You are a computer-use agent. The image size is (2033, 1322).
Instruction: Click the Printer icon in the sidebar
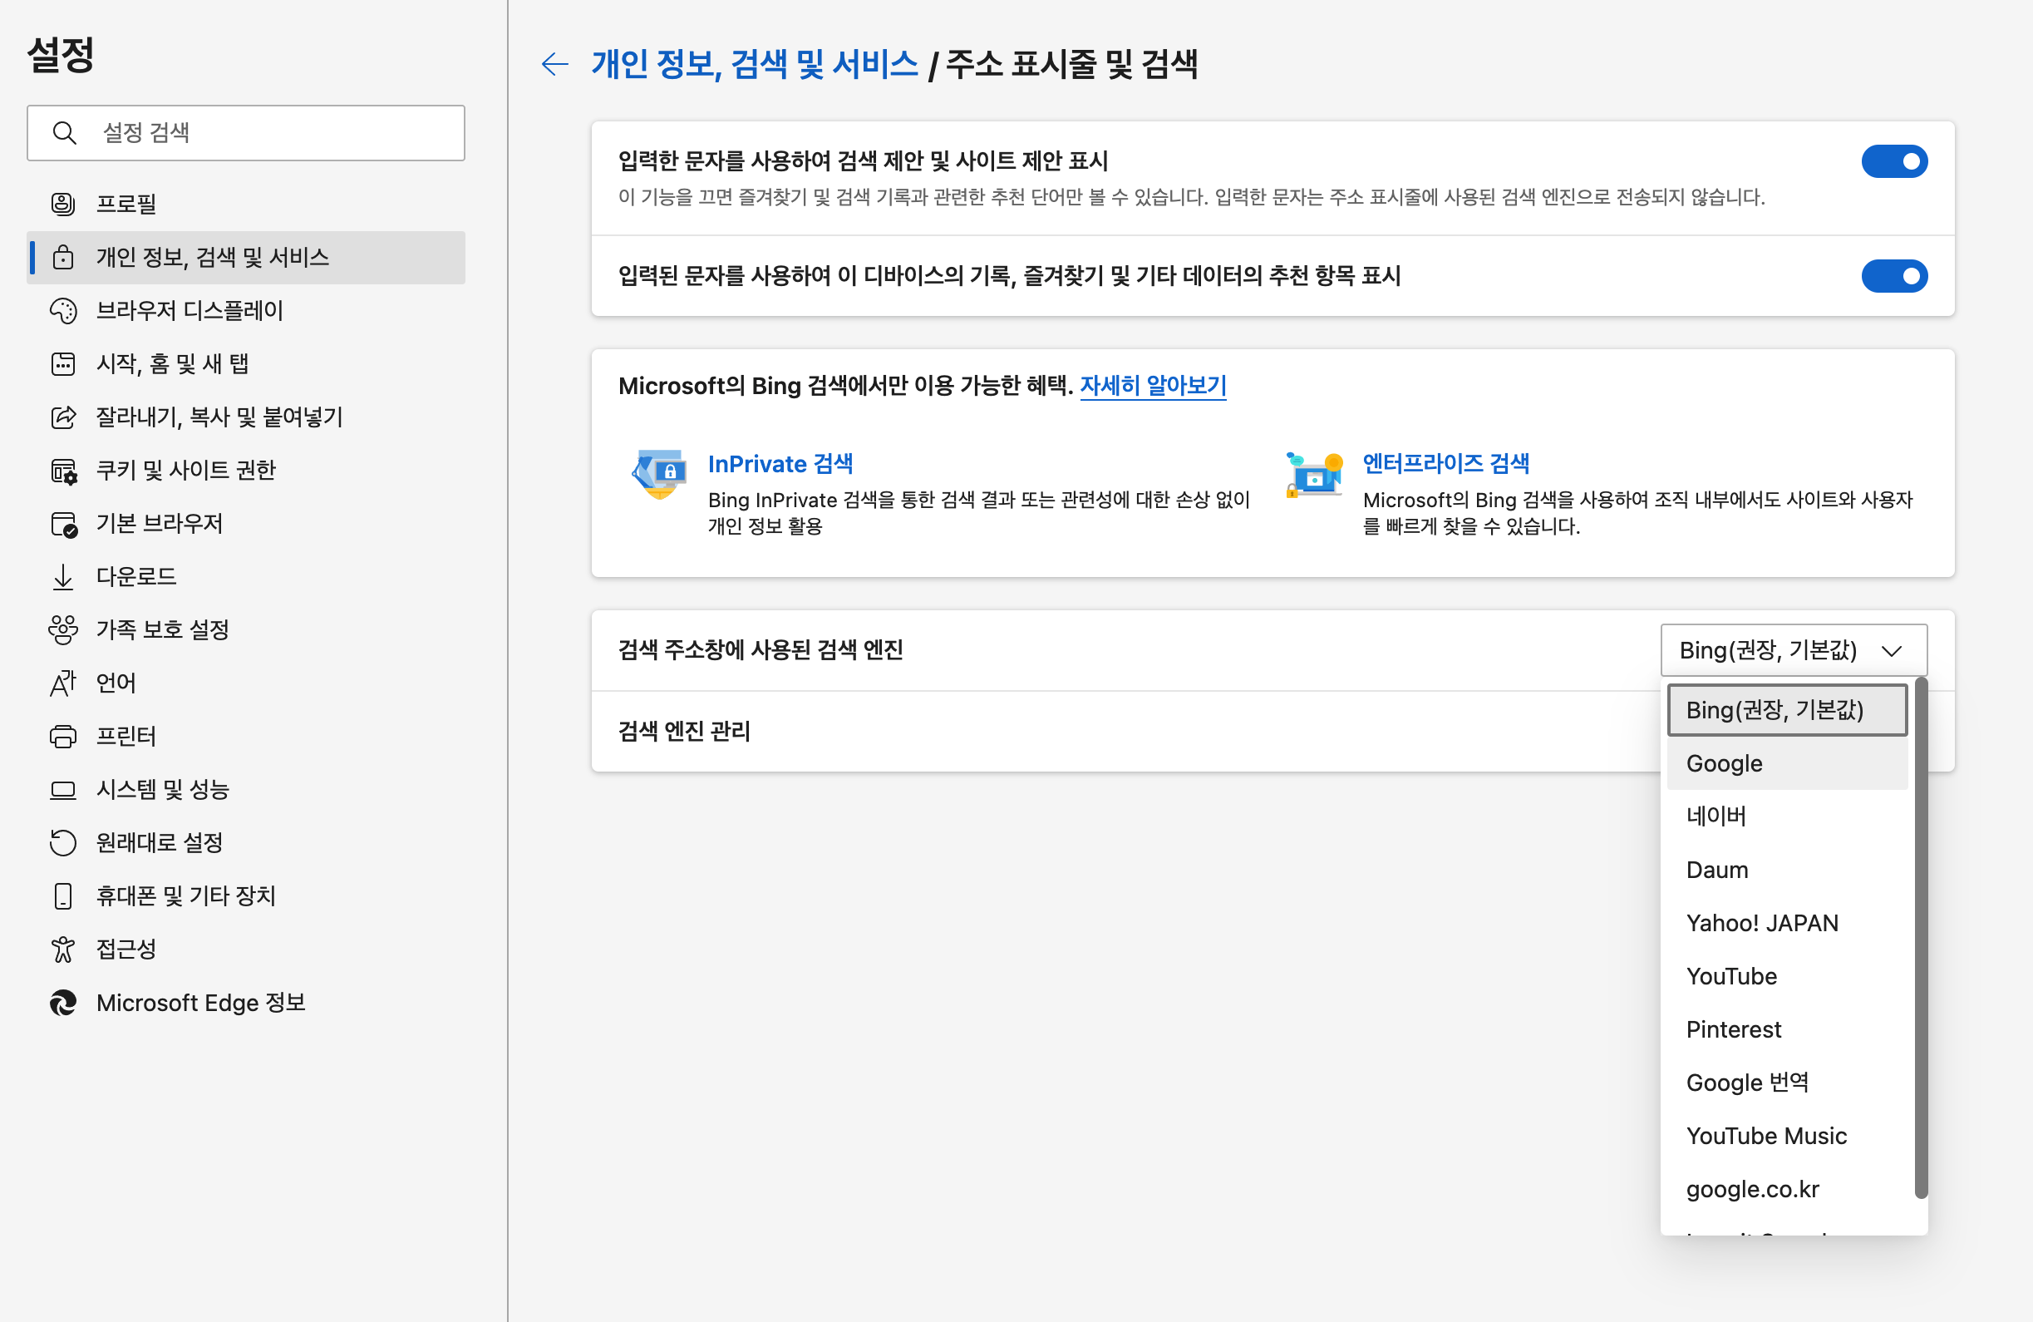pos(63,736)
